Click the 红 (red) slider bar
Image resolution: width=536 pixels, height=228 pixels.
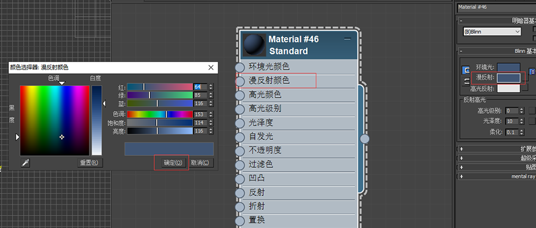point(160,87)
